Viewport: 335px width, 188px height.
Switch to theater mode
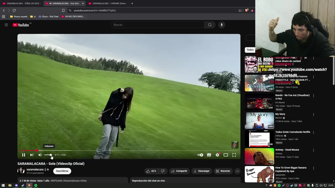click(x=226, y=155)
